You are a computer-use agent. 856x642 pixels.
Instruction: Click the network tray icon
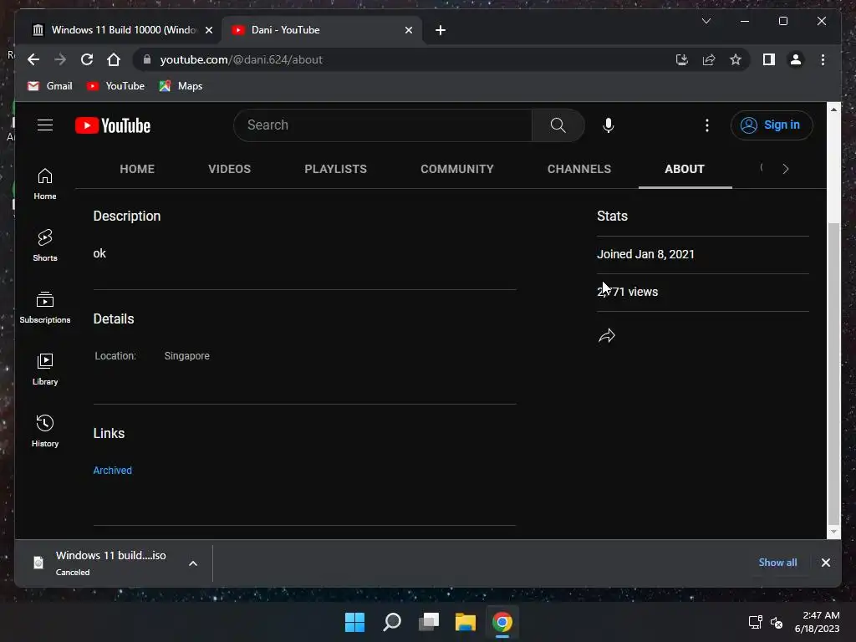click(x=755, y=622)
